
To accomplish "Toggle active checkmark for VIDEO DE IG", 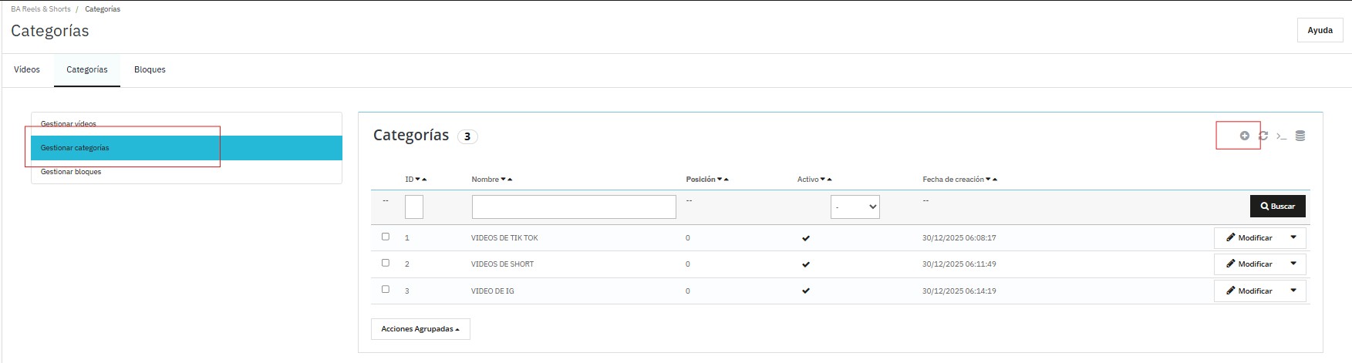I will coord(806,291).
